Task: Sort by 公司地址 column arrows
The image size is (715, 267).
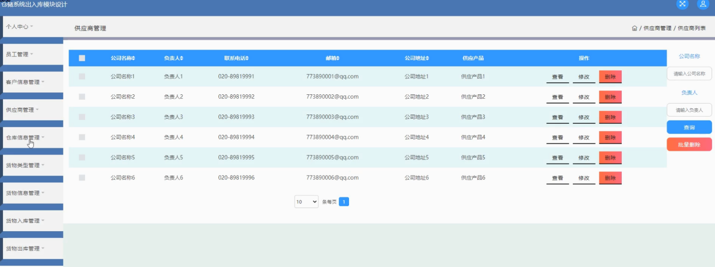Action: coord(427,58)
